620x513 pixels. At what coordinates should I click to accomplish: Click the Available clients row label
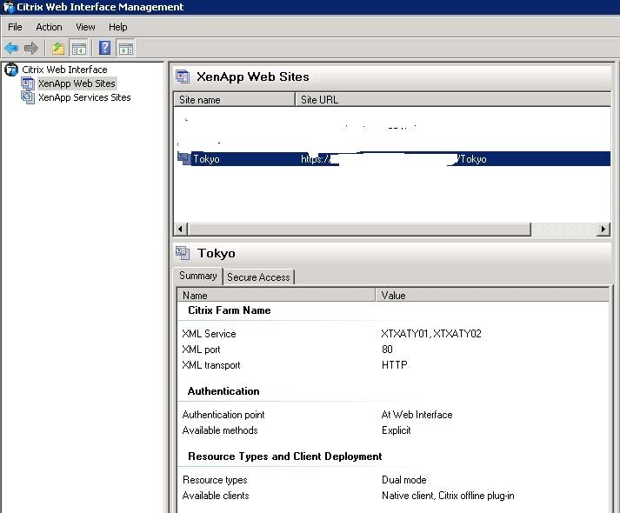[x=216, y=496]
